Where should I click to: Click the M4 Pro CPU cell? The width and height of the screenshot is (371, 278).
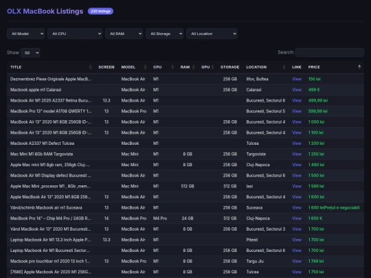pos(160,218)
